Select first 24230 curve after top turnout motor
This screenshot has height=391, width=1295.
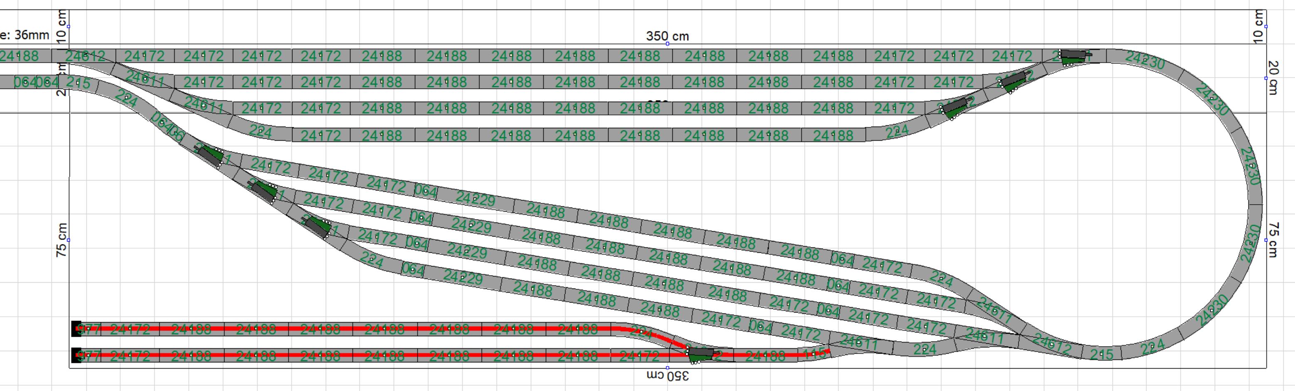[1145, 59]
